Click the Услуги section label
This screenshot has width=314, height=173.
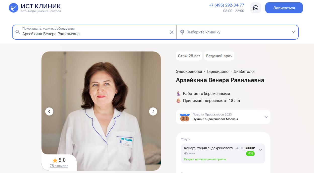[x=186, y=139]
